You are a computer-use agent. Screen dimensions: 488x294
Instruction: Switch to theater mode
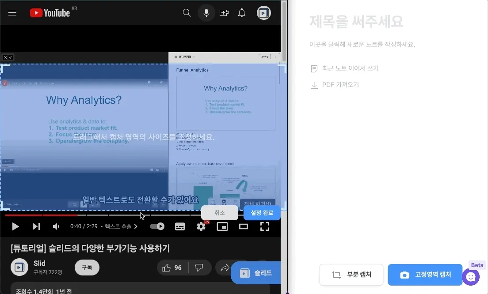click(x=244, y=226)
